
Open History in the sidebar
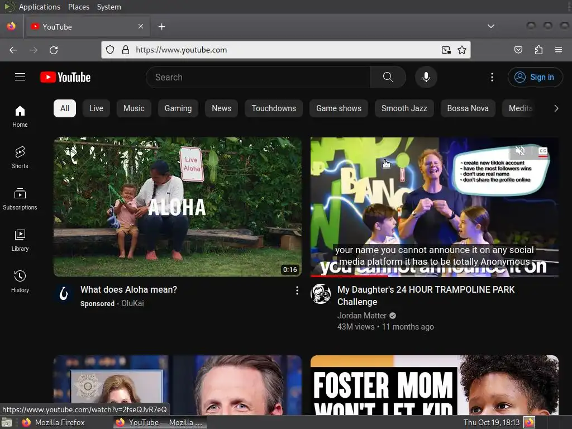tap(20, 282)
